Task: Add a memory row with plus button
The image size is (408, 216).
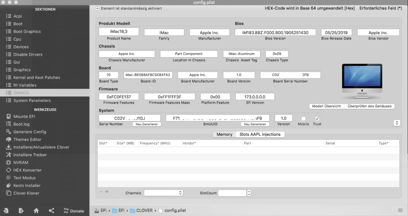Action: click(107, 192)
